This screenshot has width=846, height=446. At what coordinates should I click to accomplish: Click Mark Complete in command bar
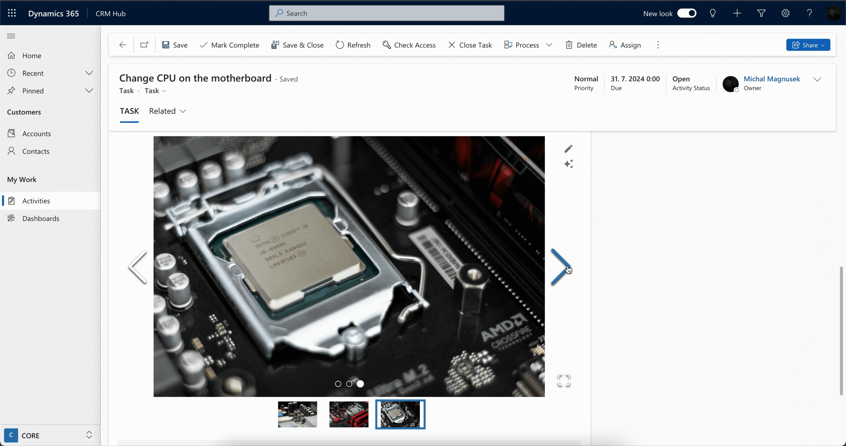229,45
